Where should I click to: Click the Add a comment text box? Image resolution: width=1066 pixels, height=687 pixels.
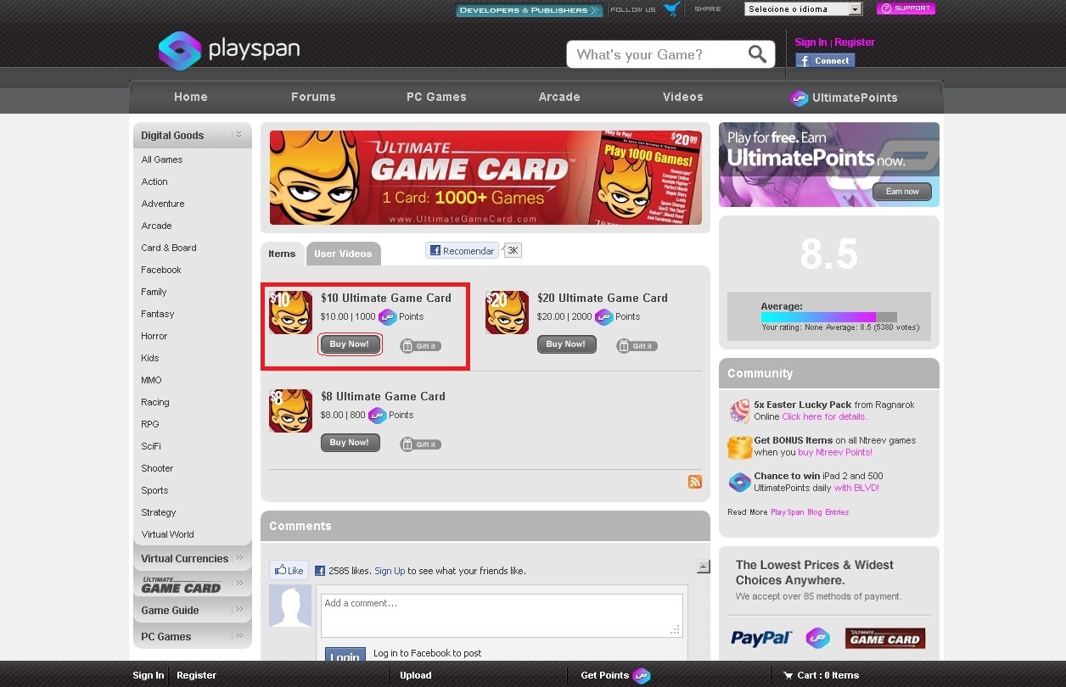click(502, 615)
